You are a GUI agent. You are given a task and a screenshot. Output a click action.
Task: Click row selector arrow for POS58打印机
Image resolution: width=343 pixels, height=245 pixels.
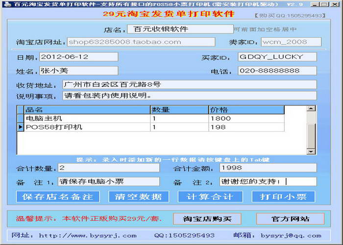21,127
